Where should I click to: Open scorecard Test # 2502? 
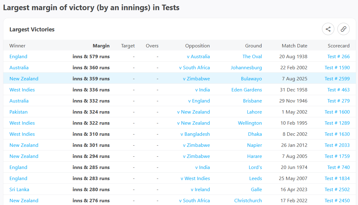tap(337, 190)
